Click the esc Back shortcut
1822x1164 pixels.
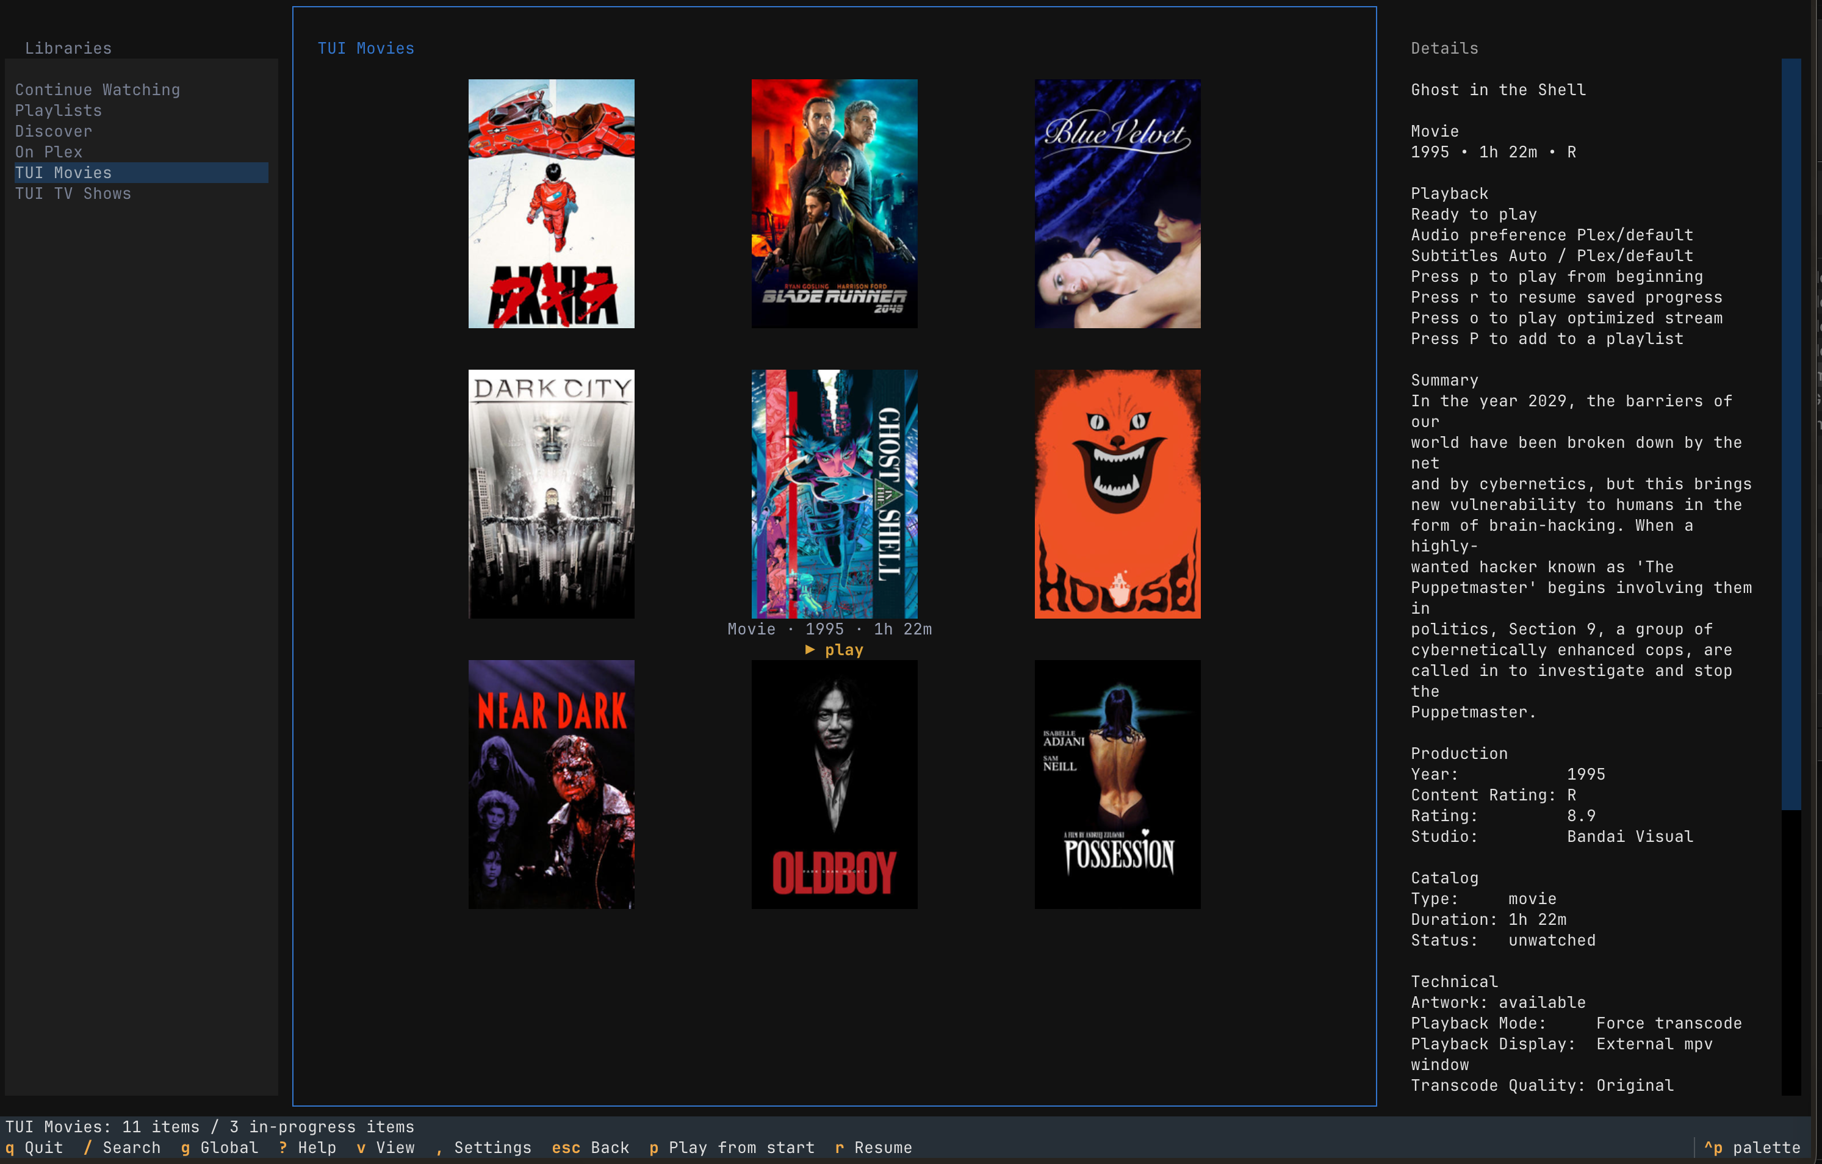point(590,1148)
